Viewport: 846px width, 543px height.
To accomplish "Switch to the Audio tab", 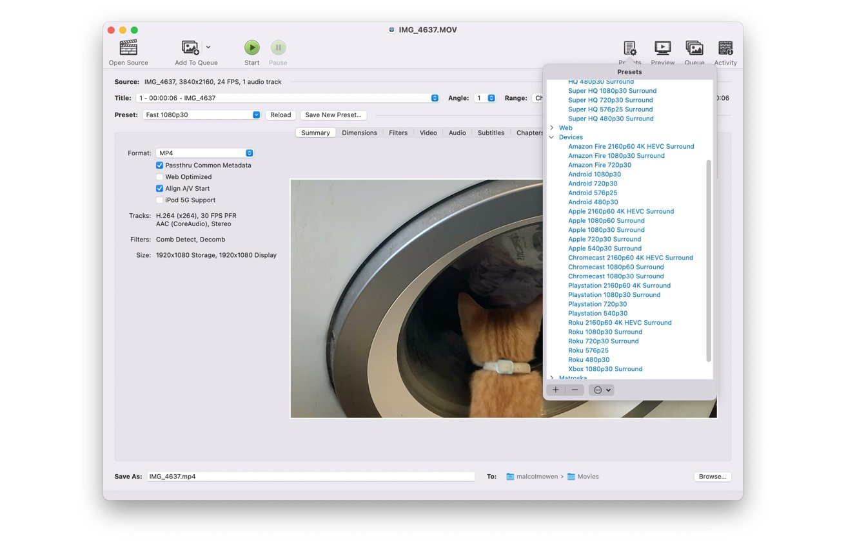I will [457, 133].
